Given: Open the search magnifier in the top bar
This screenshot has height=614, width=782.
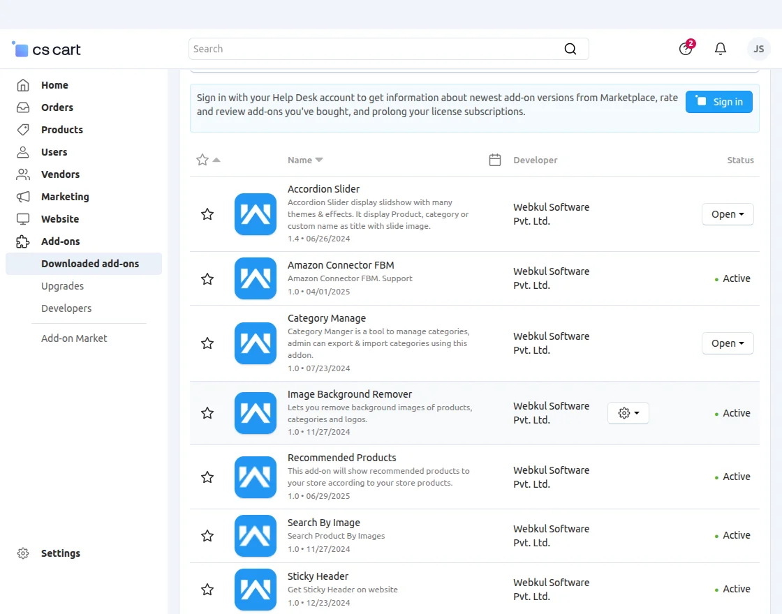Looking at the screenshot, I should [570, 48].
